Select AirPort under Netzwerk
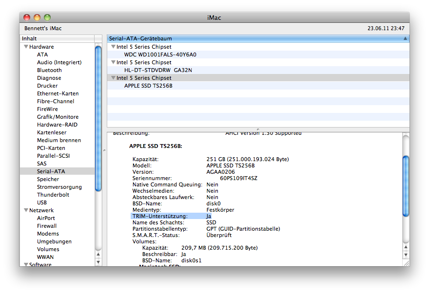 click(46, 218)
